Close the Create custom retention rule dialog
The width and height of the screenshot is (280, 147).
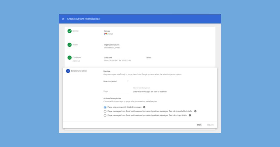63,19
